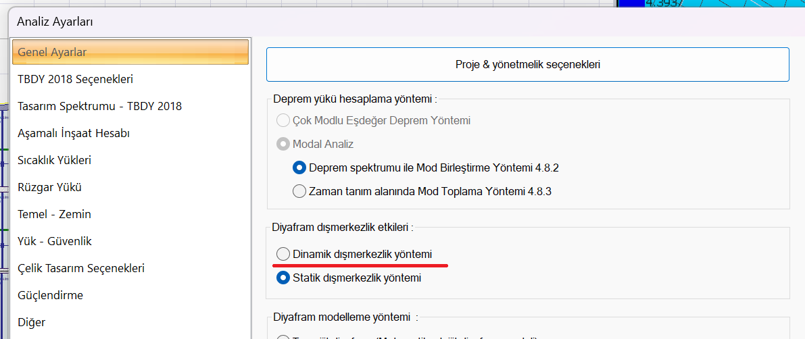Click the Analiz Ayarları dialog title bar
805x339 pixels.
(406, 22)
